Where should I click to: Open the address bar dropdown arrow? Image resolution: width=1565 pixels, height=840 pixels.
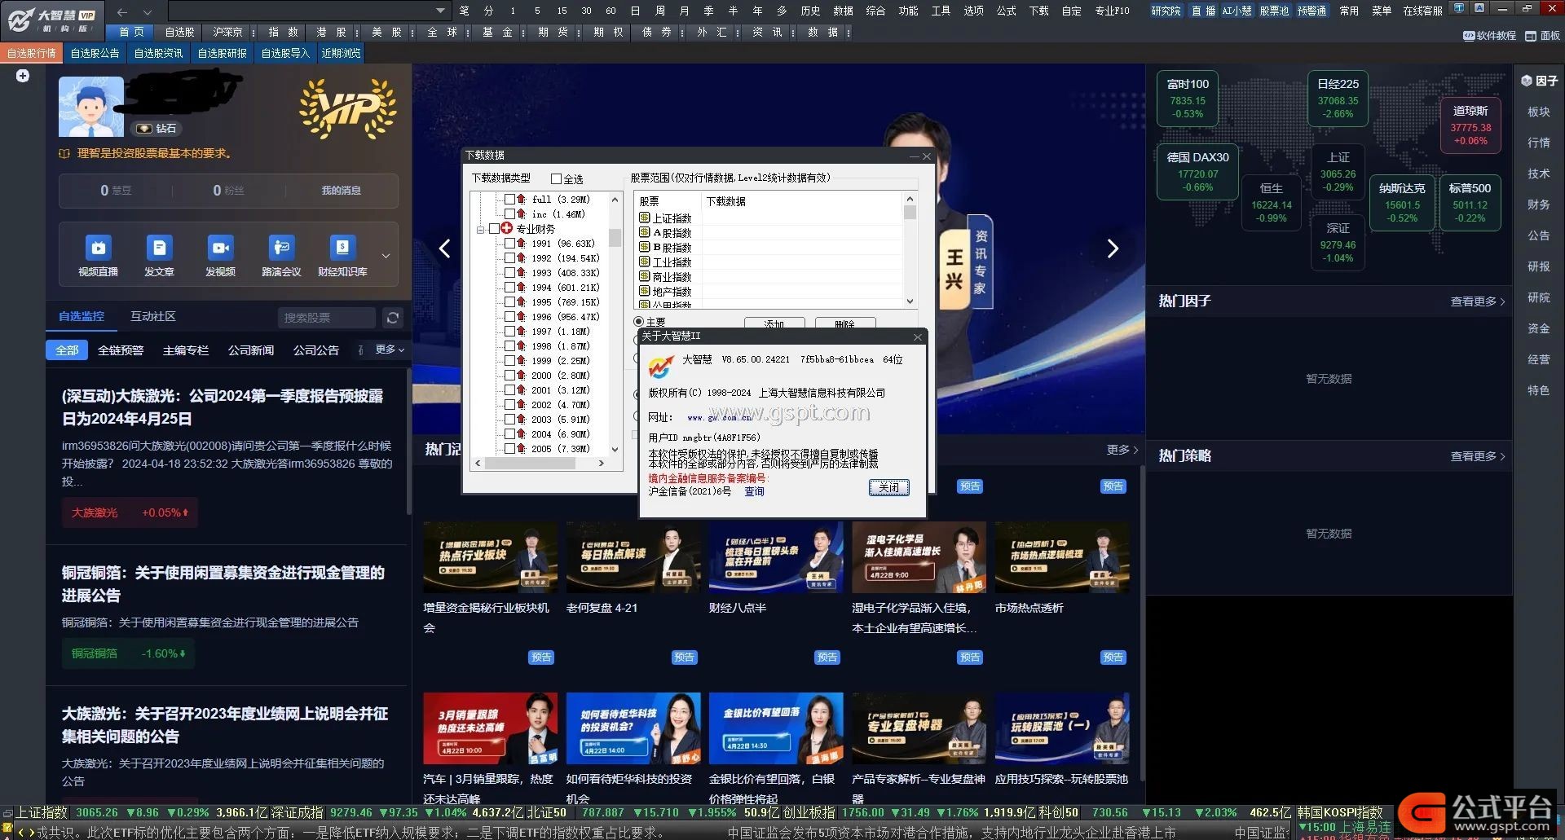[440, 11]
